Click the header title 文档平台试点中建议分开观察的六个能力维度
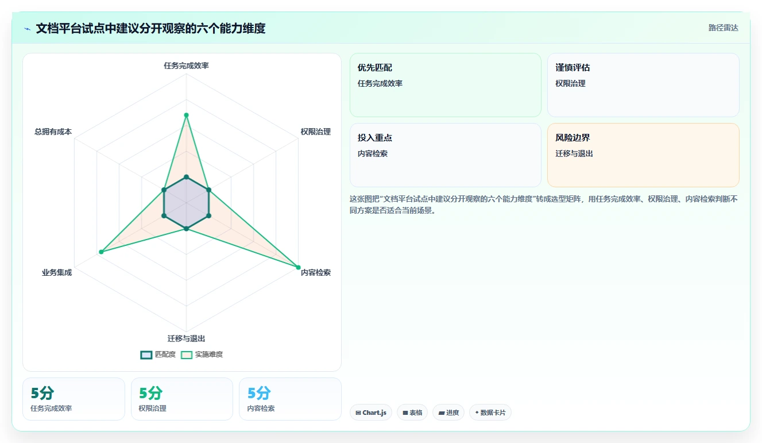The width and height of the screenshot is (762, 443). click(150, 28)
